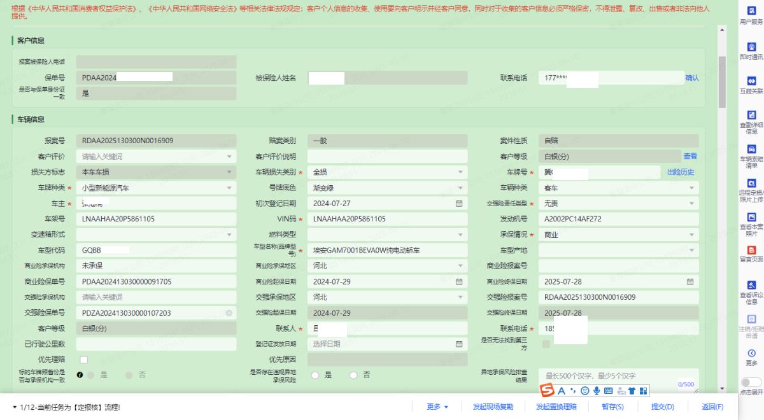Open the 留言页面 message icon
The image size is (764, 420).
pos(751,251)
